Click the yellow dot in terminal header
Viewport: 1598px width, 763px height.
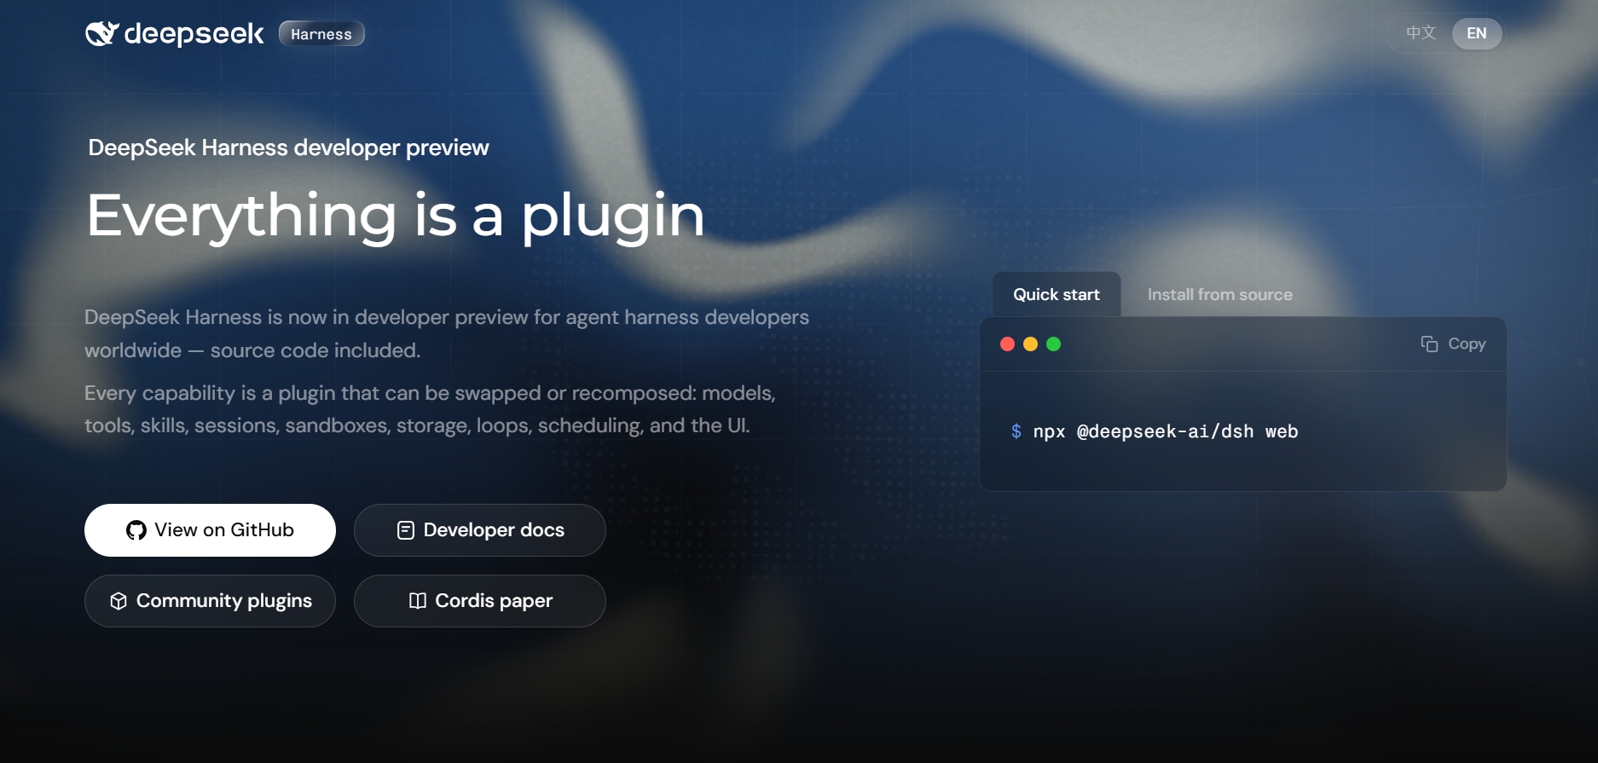[x=1030, y=344]
